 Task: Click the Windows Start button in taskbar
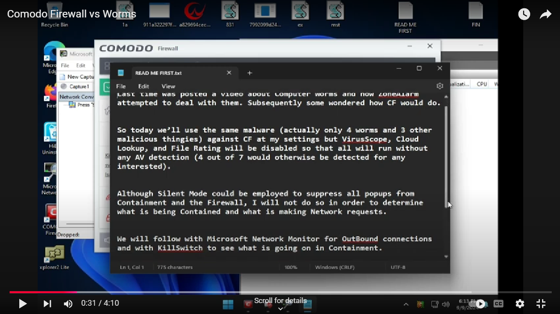(x=228, y=304)
